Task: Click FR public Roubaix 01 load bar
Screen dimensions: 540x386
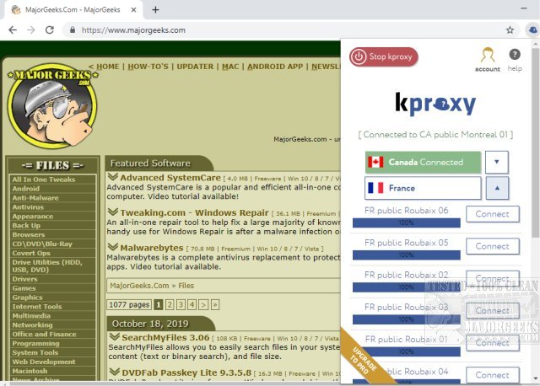Action: (x=407, y=351)
